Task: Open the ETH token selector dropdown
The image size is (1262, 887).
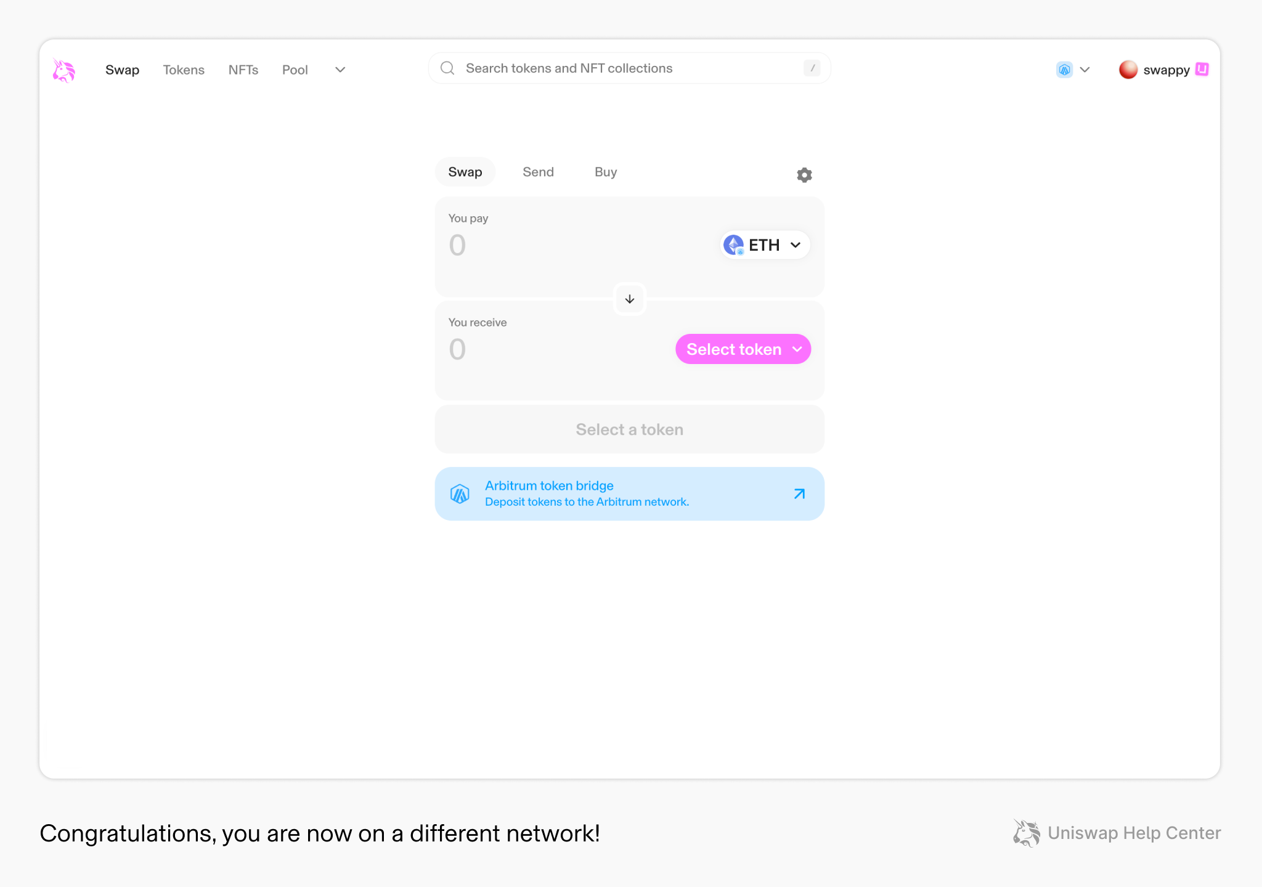Action: (x=764, y=245)
